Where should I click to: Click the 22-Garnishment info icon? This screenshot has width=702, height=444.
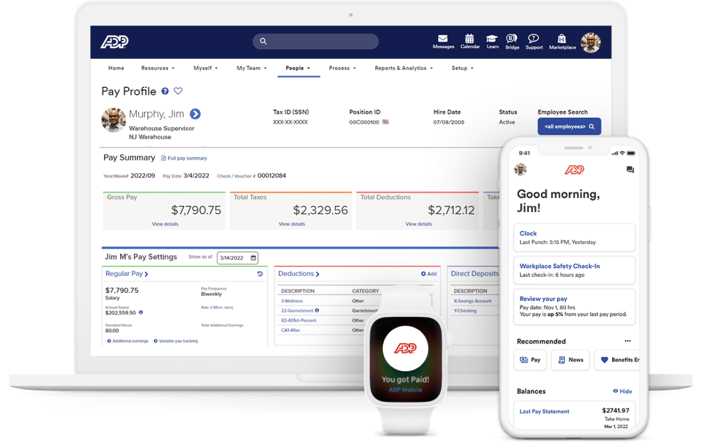317,311
